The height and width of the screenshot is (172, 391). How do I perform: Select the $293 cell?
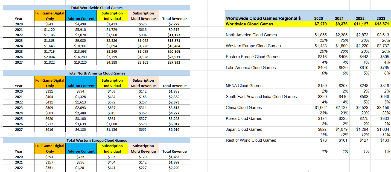coord(50,157)
